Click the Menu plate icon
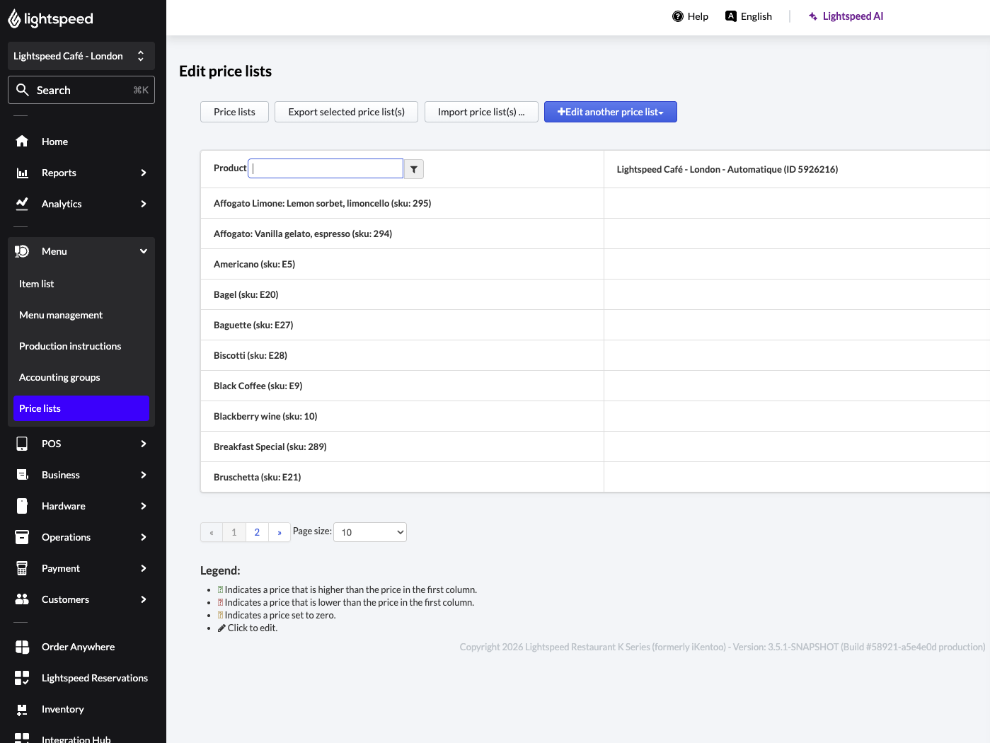The height and width of the screenshot is (743, 990). (22, 251)
